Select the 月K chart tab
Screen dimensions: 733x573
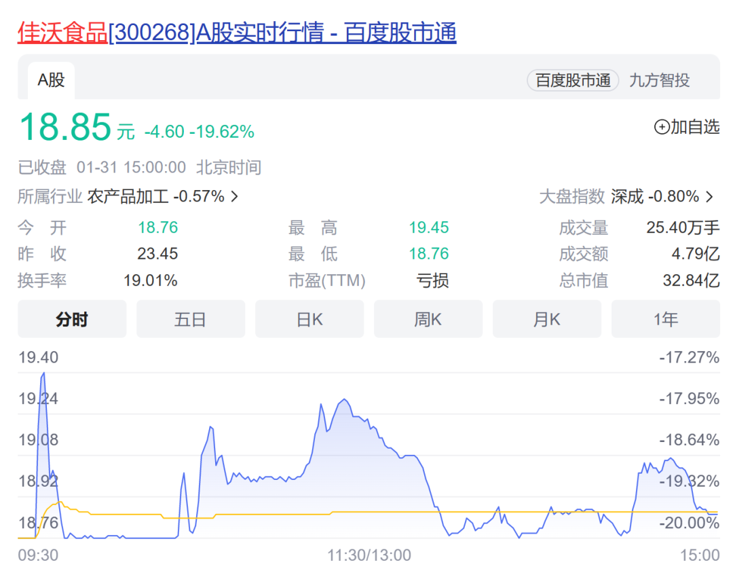(547, 319)
